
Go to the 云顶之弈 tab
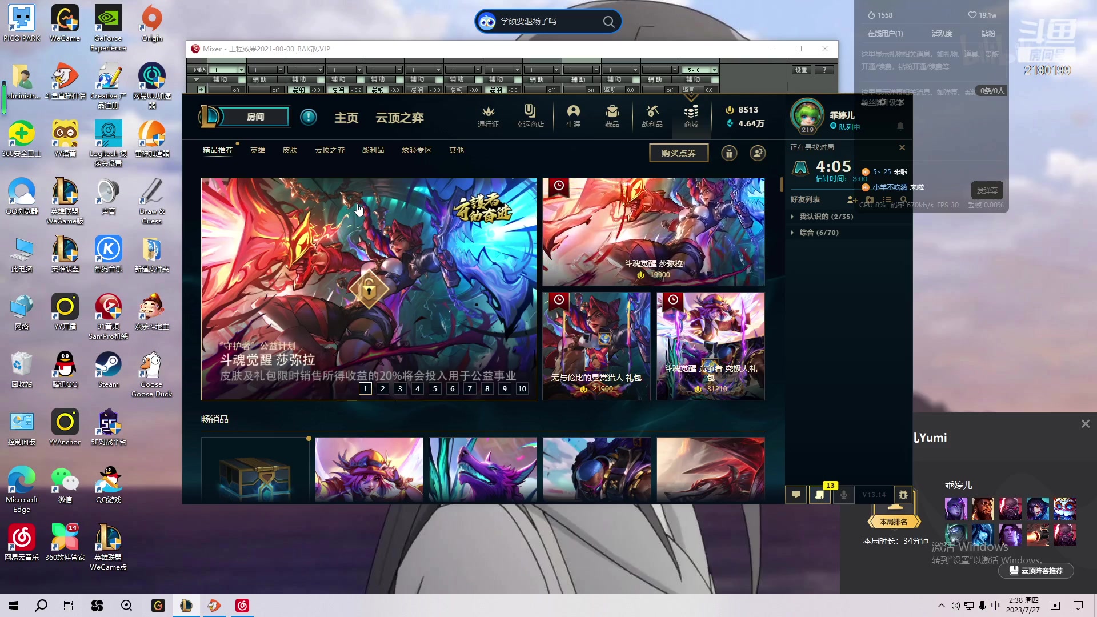coord(400,118)
